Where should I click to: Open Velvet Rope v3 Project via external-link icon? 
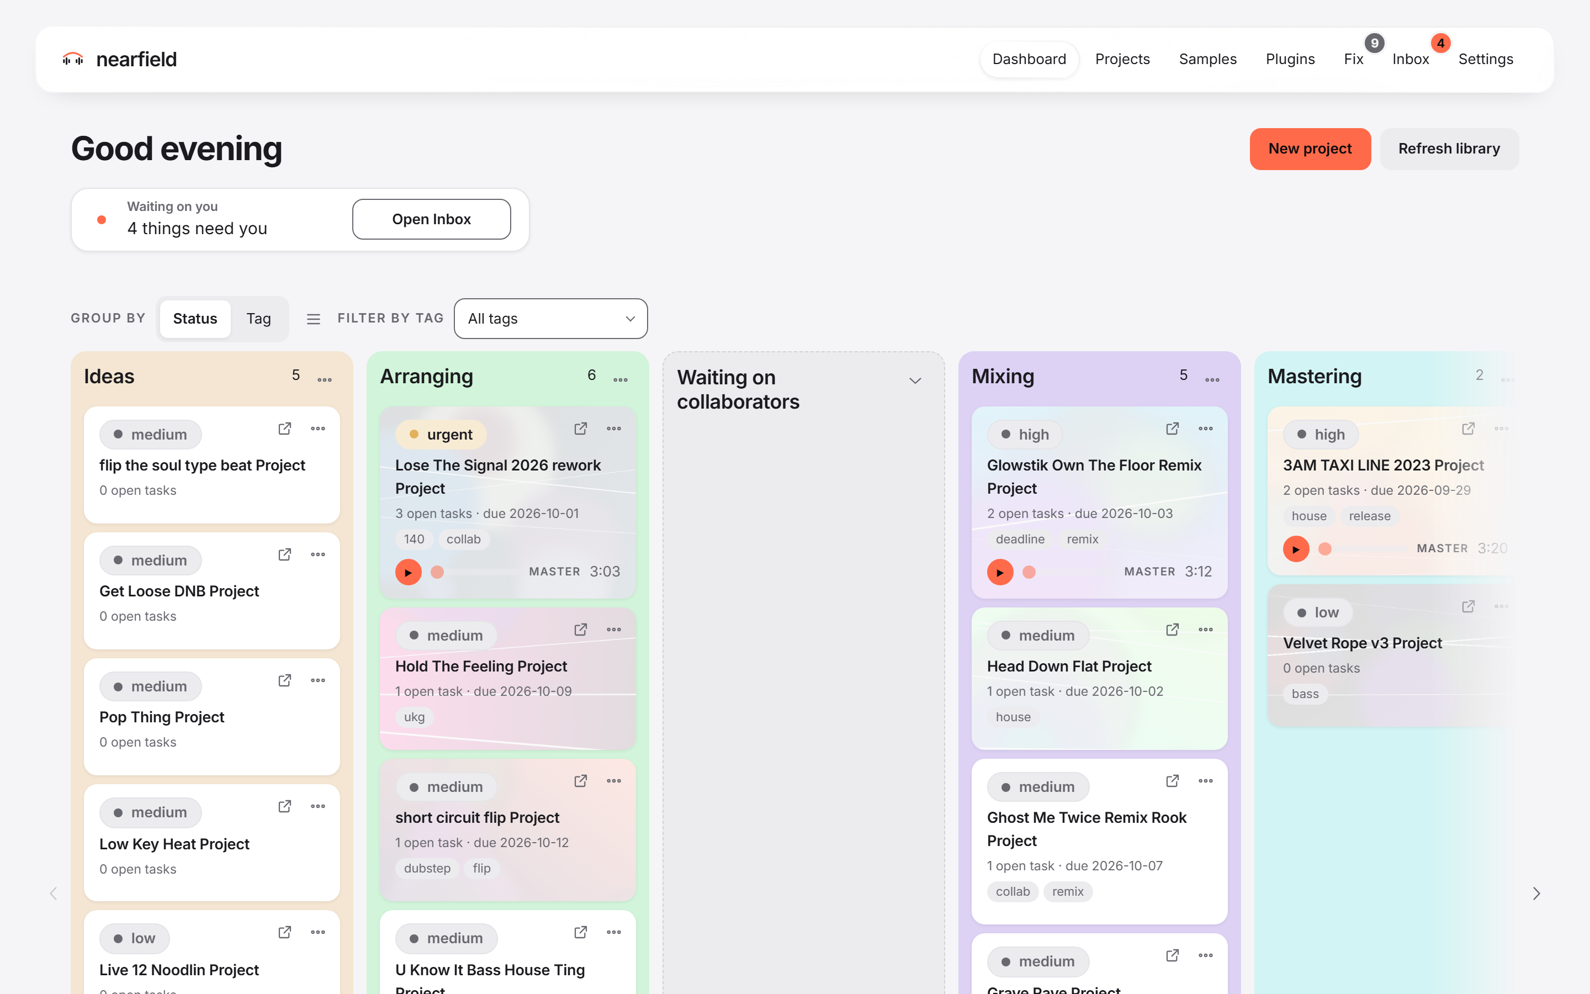[1469, 607]
